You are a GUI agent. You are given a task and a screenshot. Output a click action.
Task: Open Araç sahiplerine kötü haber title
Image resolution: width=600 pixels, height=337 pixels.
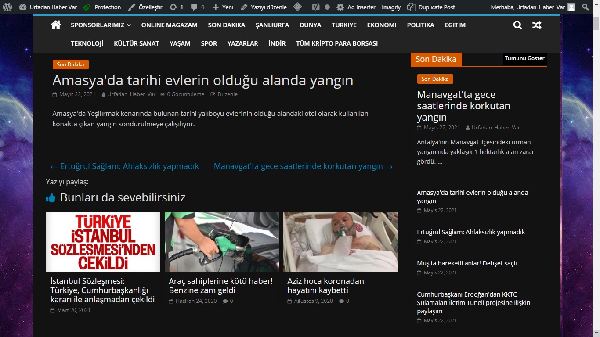pos(221,286)
